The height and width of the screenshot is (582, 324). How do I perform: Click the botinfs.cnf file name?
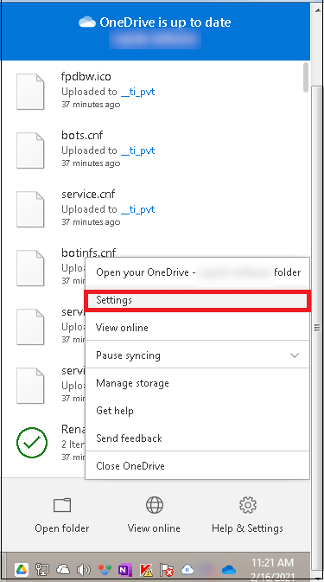tap(89, 253)
